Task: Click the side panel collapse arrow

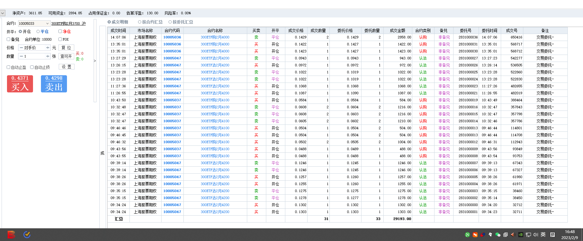Action: (95, 61)
